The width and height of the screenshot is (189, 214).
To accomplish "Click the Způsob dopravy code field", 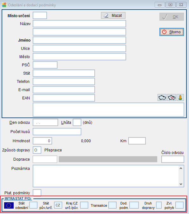I will pos(37,150).
